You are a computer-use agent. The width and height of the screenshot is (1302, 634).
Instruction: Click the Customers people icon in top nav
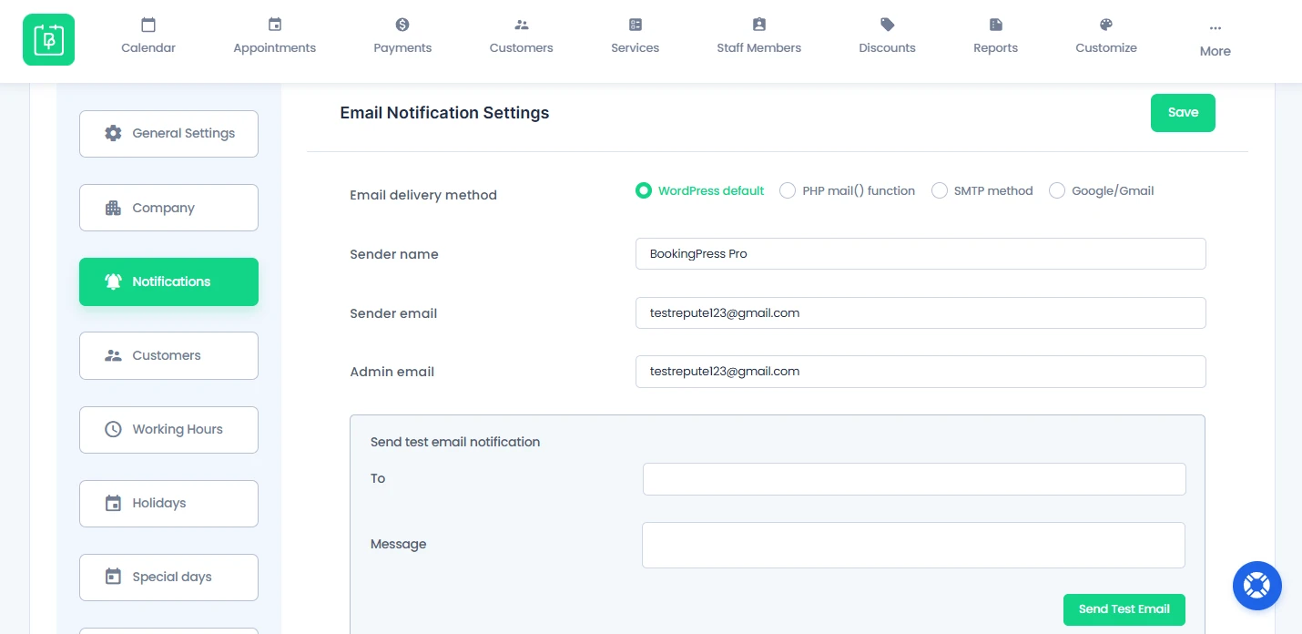pyautogui.click(x=521, y=25)
